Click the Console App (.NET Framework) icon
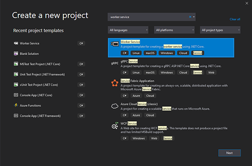 [16, 116]
